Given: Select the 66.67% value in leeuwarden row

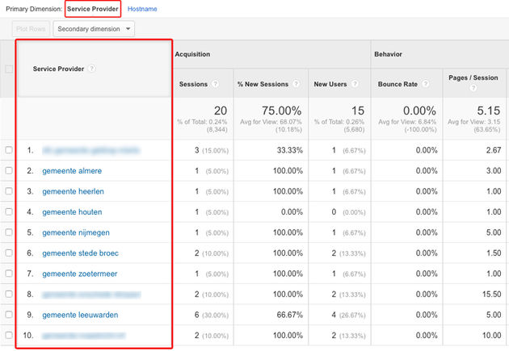Looking at the screenshot, I should coord(289,315).
